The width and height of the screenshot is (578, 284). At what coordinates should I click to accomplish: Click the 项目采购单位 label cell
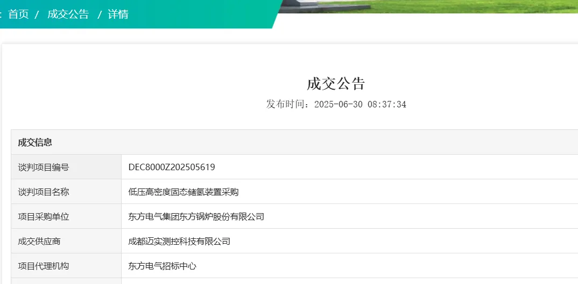pos(66,216)
